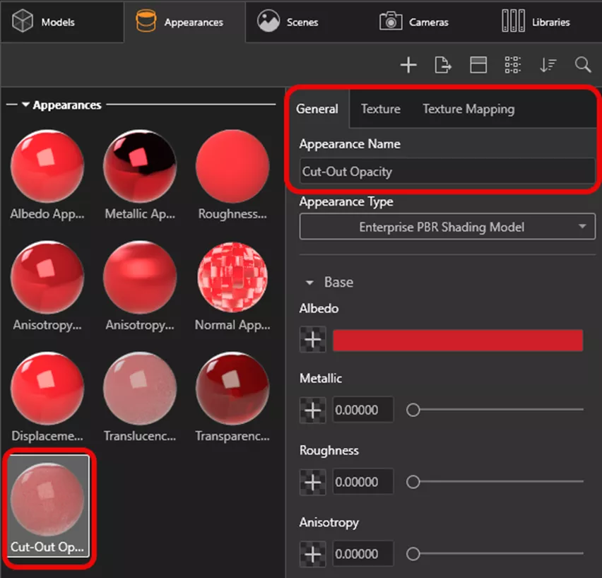Image resolution: width=602 pixels, height=578 pixels.
Task: Collapse the Base section
Action: (309, 283)
